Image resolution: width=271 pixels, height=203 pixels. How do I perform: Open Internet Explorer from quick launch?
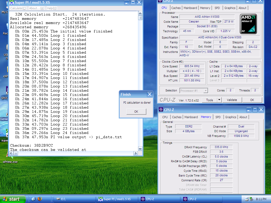coord(34,199)
